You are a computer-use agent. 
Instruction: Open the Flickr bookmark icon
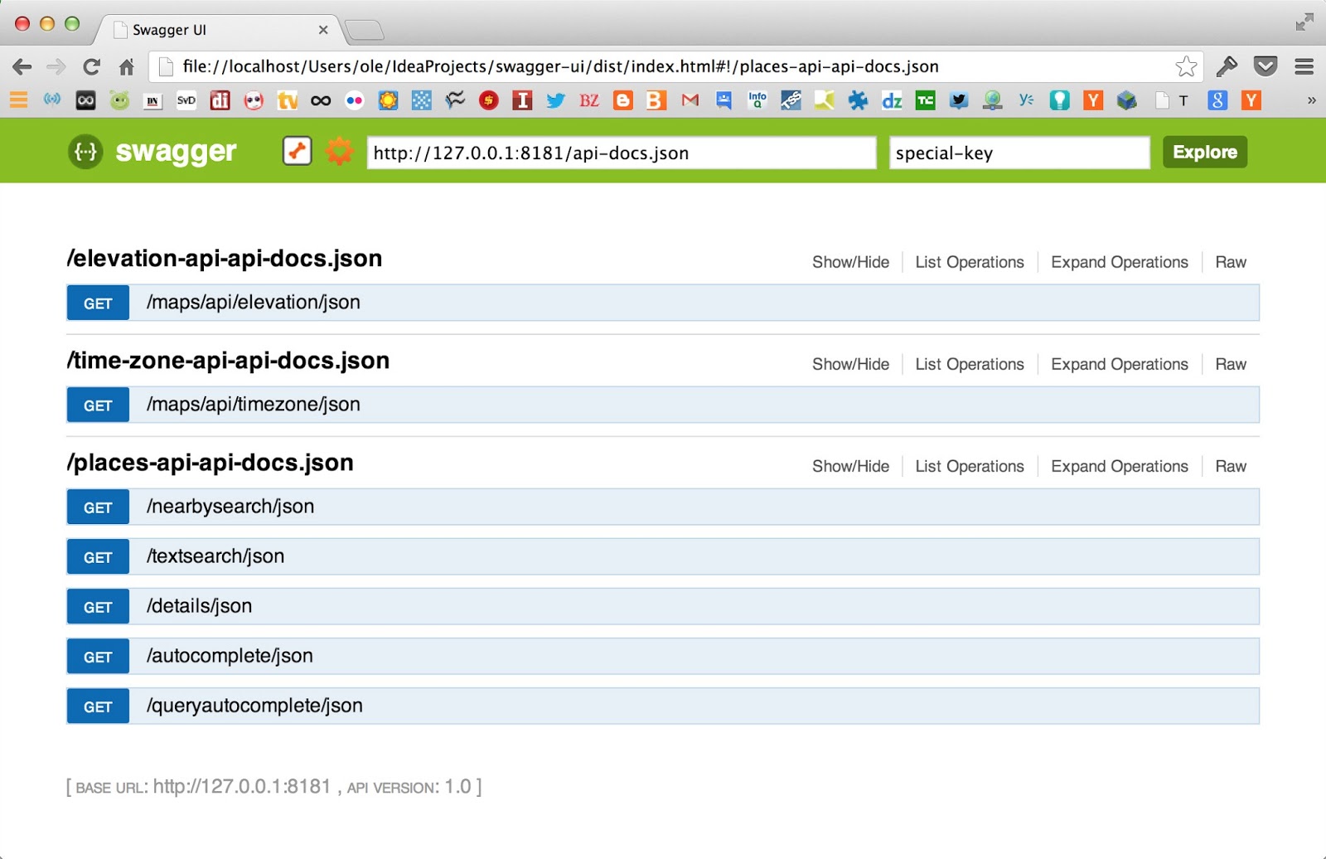click(355, 100)
